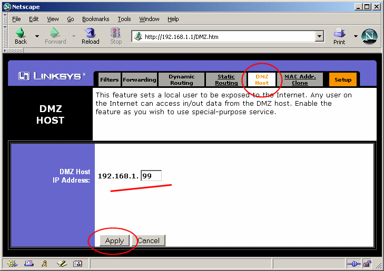384x271 pixels.
Task: Click the Linksys logo
Action: pos(52,76)
